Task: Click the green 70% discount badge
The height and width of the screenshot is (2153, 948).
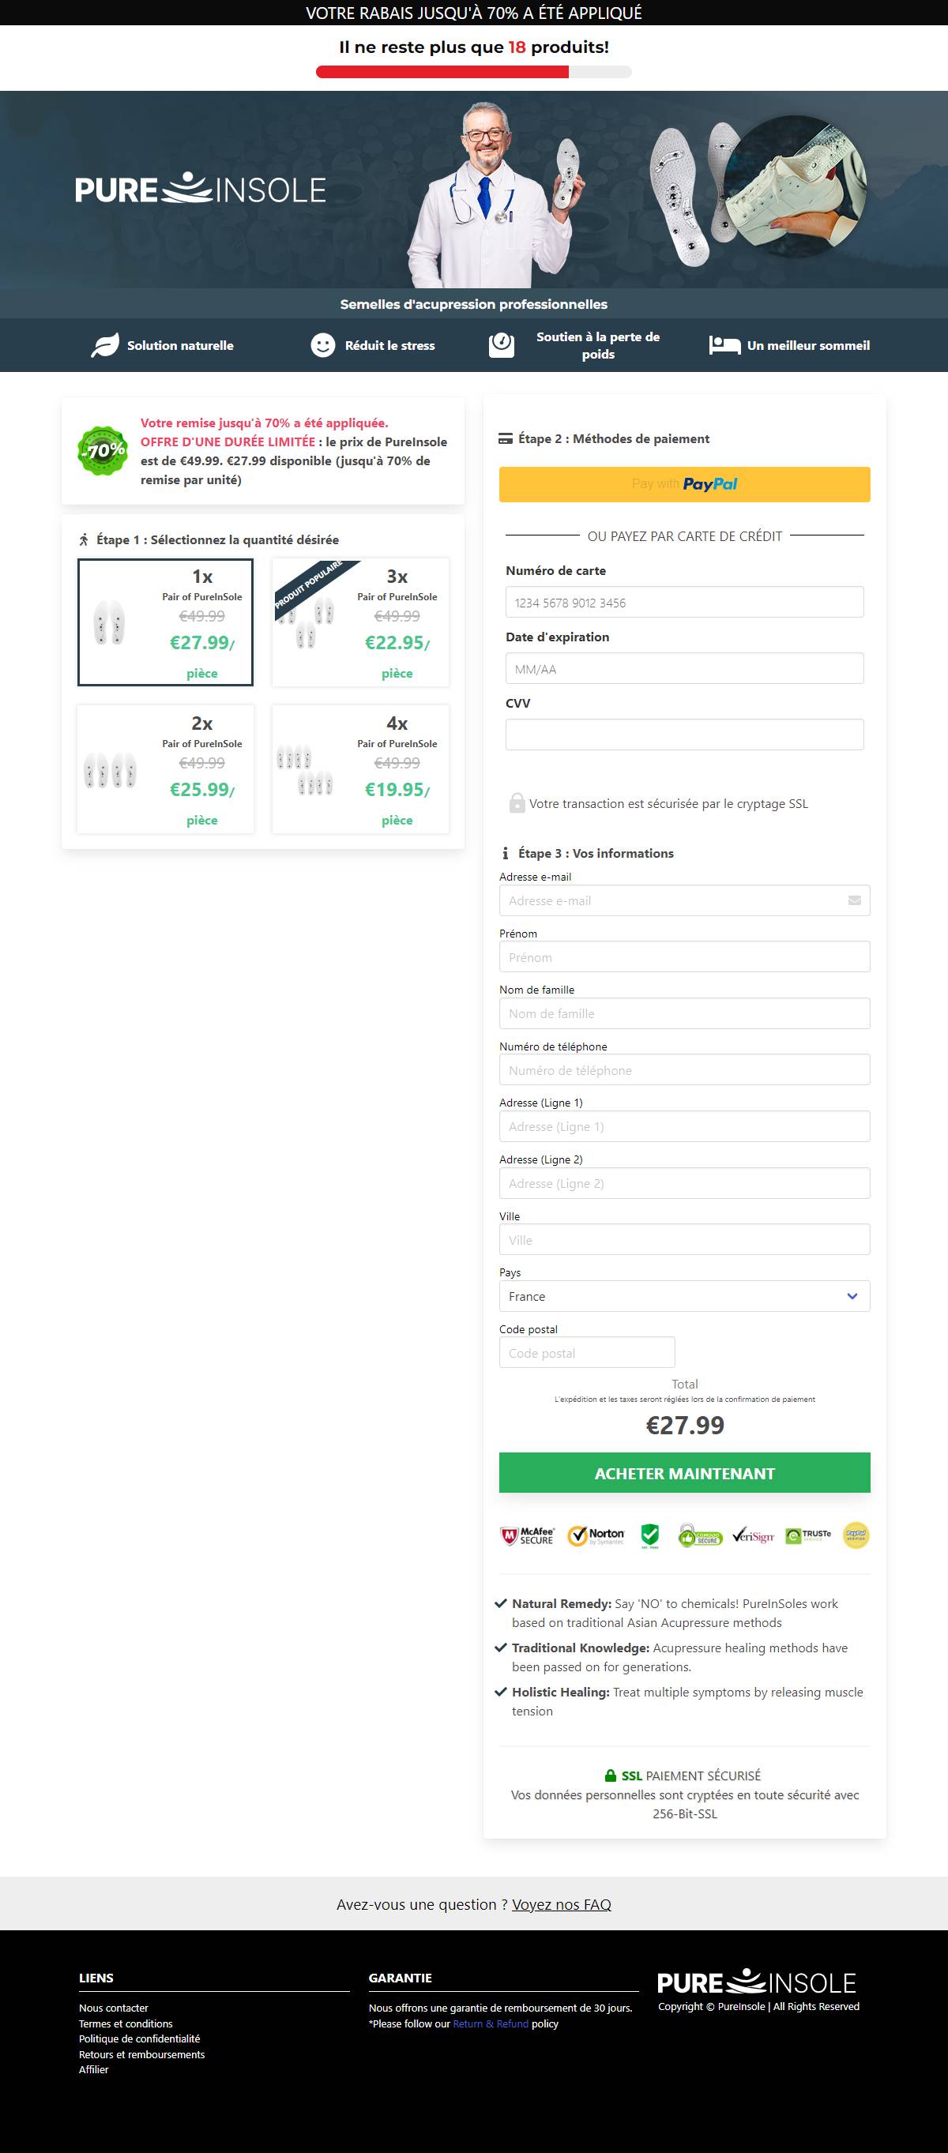Action: (x=102, y=450)
